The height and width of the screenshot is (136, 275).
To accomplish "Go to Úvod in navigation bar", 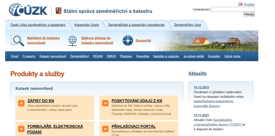I will [15, 56].
